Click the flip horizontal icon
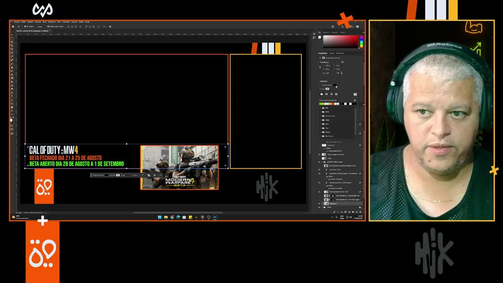Viewport: 503px width, 283px height. click(x=338, y=73)
